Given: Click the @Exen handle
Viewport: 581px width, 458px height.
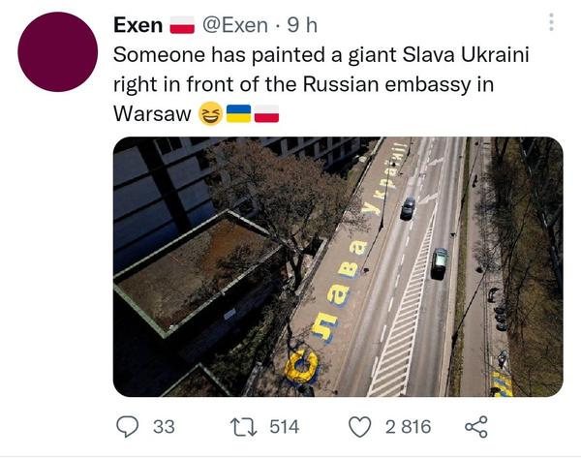Looking at the screenshot, I should [x=236, y=24].
